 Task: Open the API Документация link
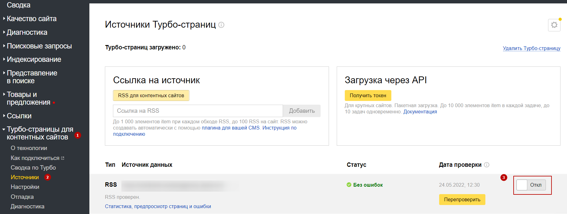point(420,112)
